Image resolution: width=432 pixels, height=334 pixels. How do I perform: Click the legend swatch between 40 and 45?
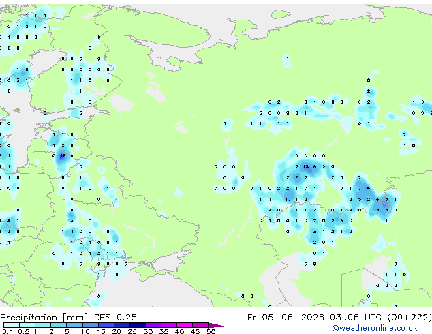coord(185,325)
